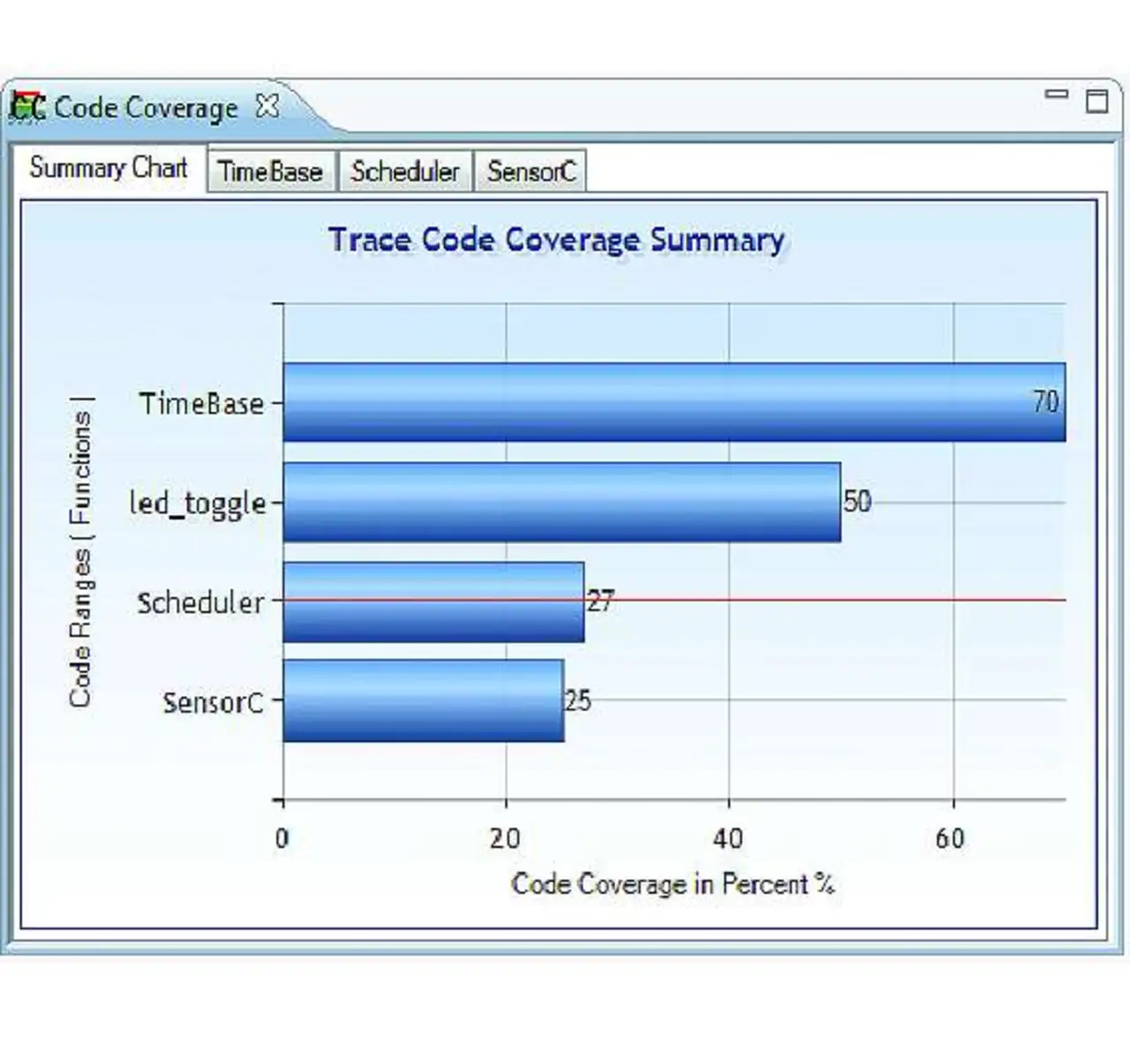
Task: Click the TimeBase coverage bar
Action: (653, 402)
